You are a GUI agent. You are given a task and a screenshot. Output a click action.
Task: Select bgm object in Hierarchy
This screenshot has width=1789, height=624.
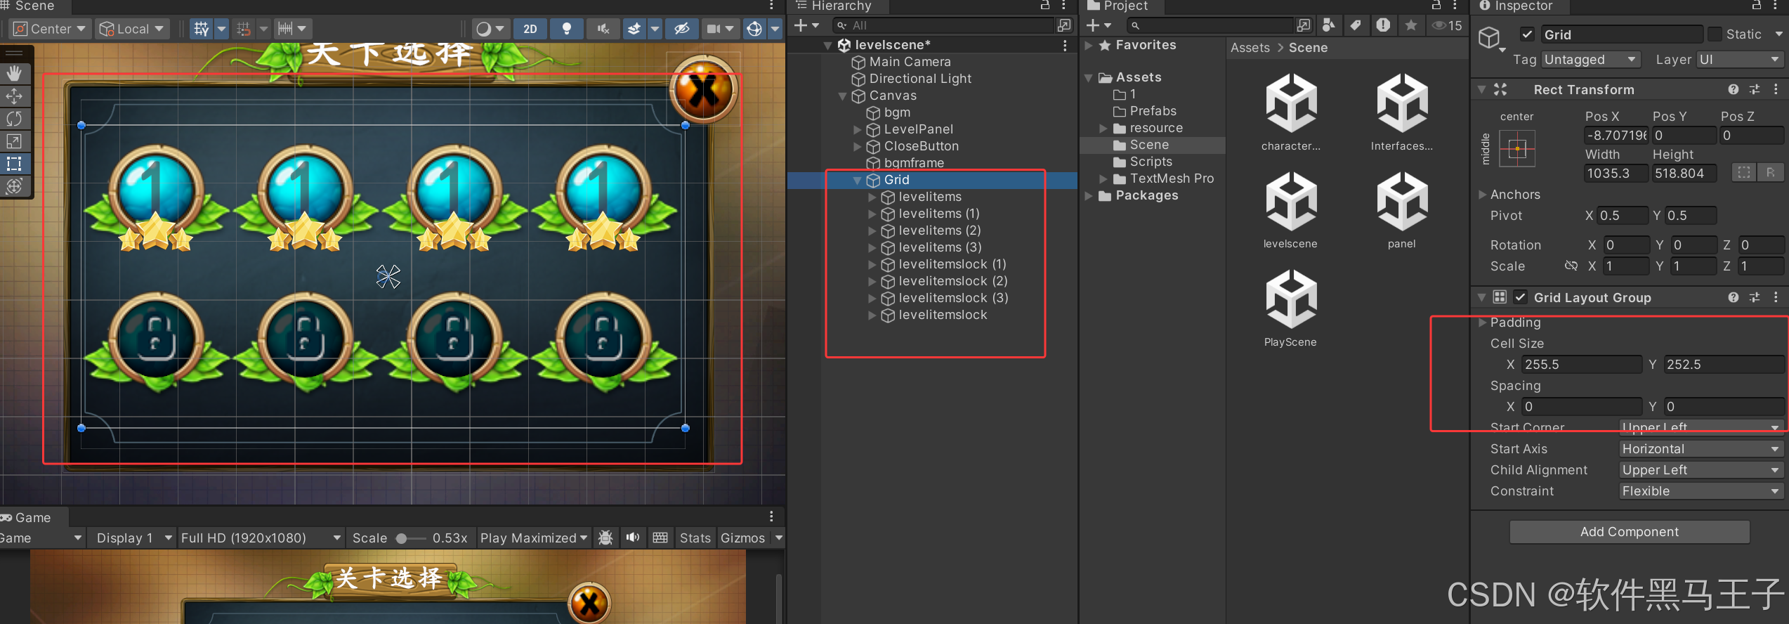[897, 112]
